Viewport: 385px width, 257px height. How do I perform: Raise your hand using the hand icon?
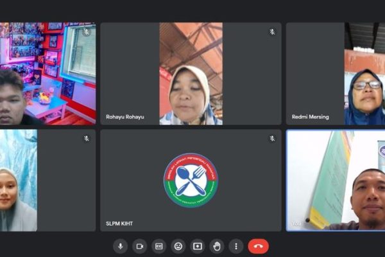(217, 246)
